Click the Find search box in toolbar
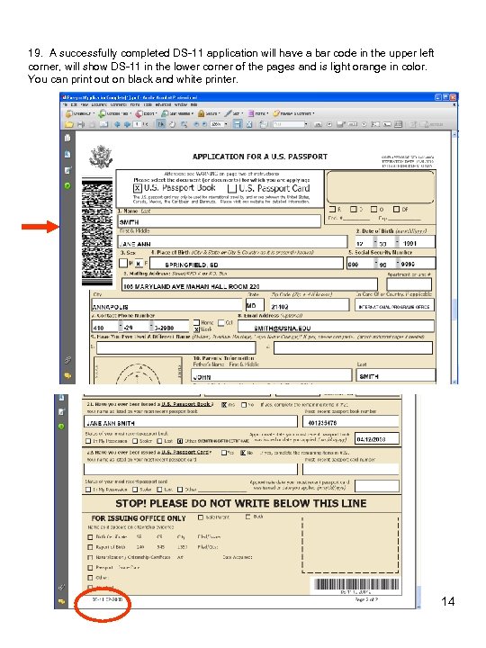The width and height of the screenshot is (486, 648). pos(288,124)
